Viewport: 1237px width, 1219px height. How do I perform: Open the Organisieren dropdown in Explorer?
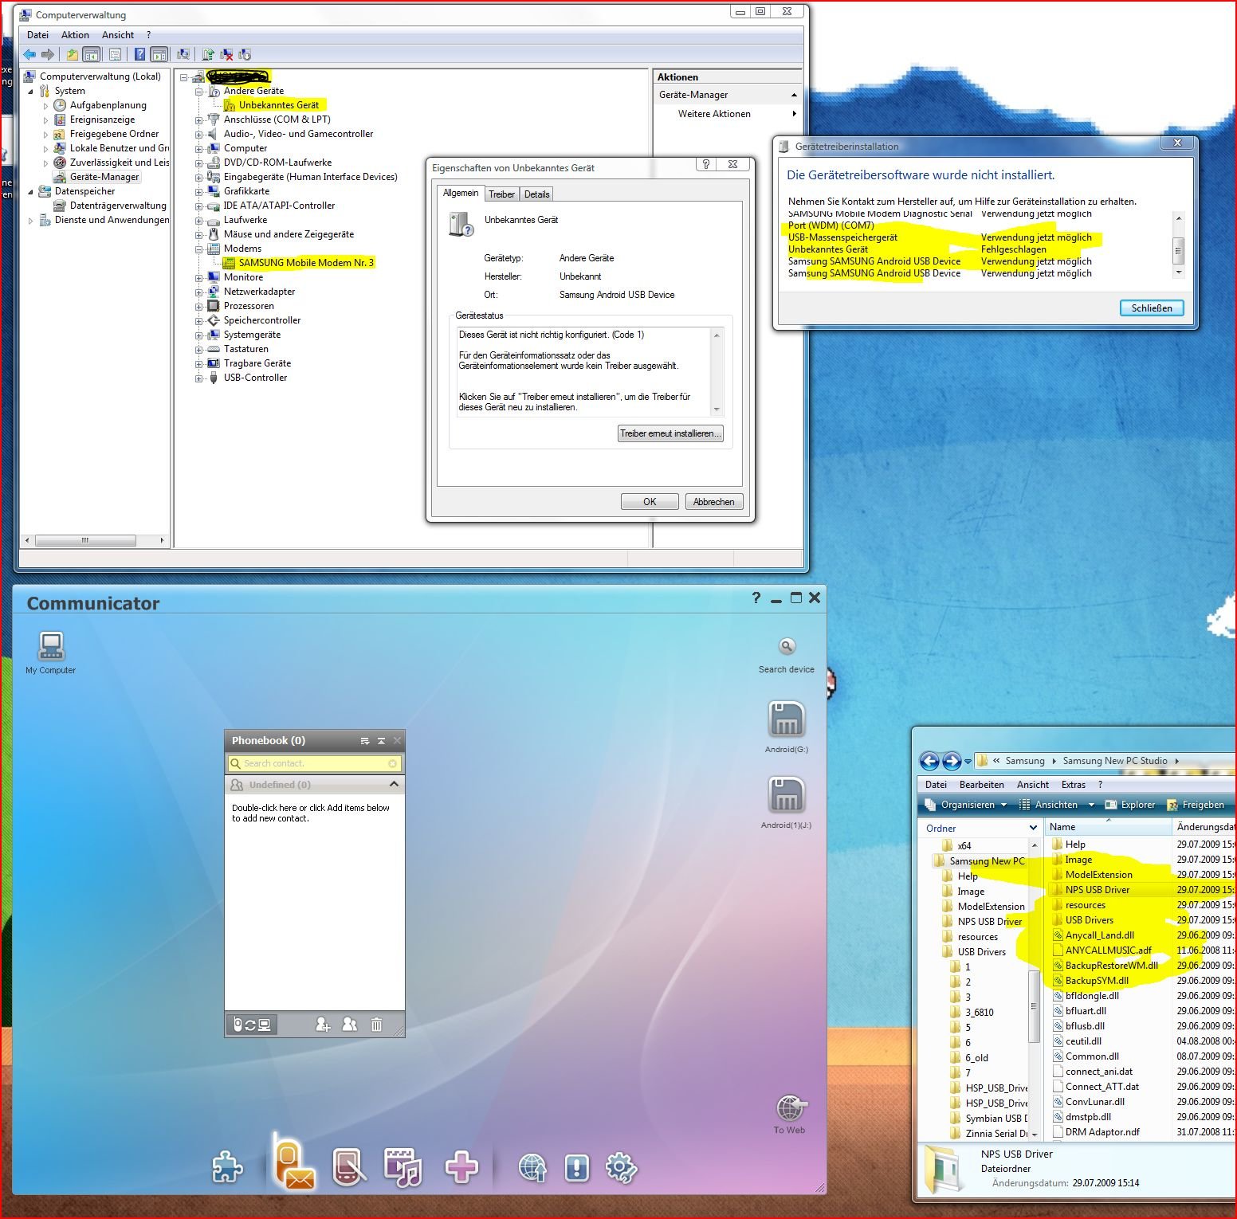pyautogui.click(x=973, y=805)
